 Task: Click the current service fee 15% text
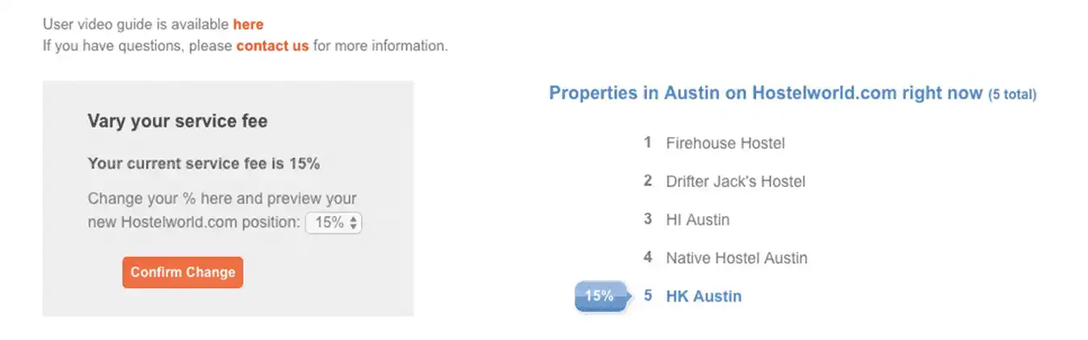[x=204, y=164]
